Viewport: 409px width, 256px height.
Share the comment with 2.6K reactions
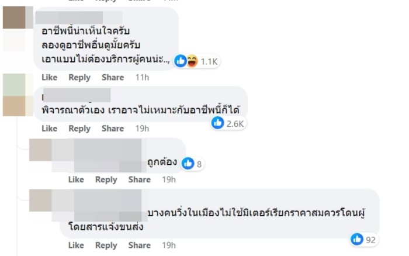click(113, 128)
